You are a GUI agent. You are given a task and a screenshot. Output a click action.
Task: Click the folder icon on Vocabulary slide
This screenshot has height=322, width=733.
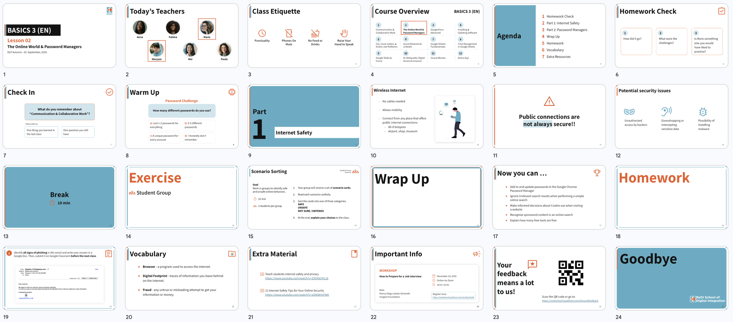click(232, 254)
